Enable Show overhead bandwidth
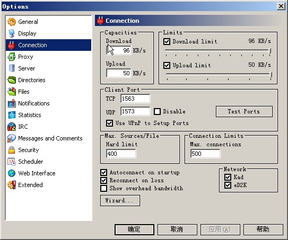The height and width of the screenshot is (240, 288). click(x=104, y=188)
